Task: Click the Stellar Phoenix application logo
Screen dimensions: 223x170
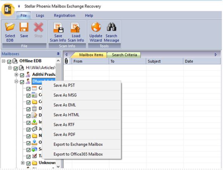Action: point(8,10)
